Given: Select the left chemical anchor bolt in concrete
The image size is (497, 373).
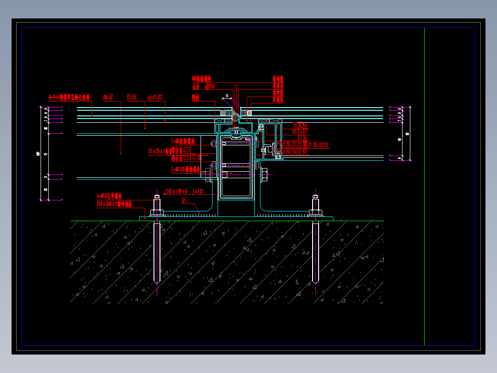Looking at the screenshot, I should [157, 253].
